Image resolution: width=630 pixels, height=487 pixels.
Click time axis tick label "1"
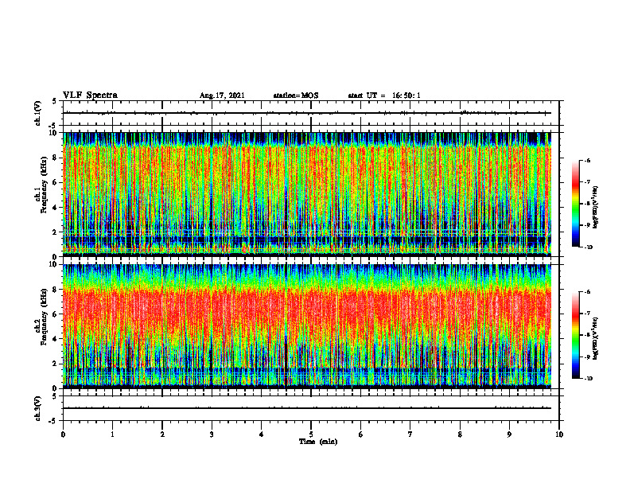point(112,434)
